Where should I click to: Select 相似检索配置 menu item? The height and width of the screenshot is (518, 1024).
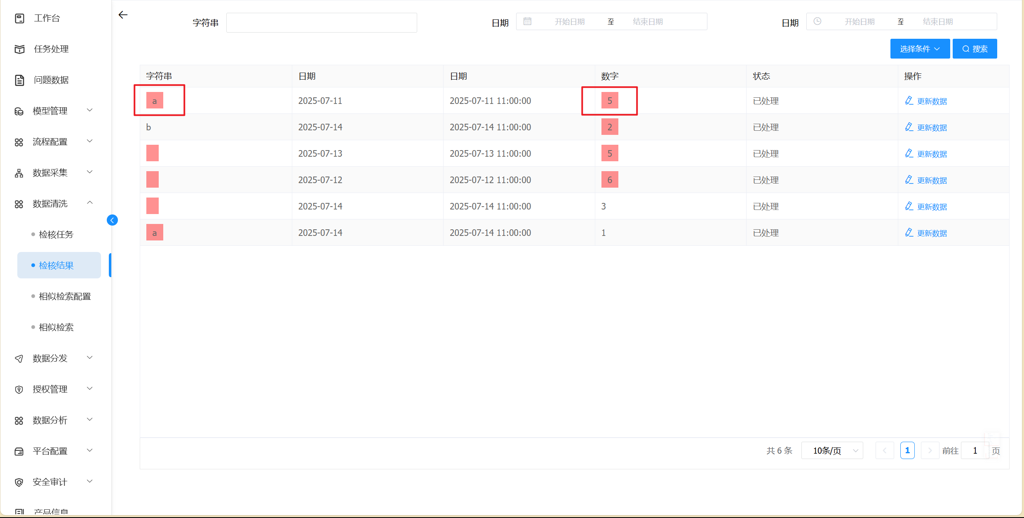pos(65,296)
